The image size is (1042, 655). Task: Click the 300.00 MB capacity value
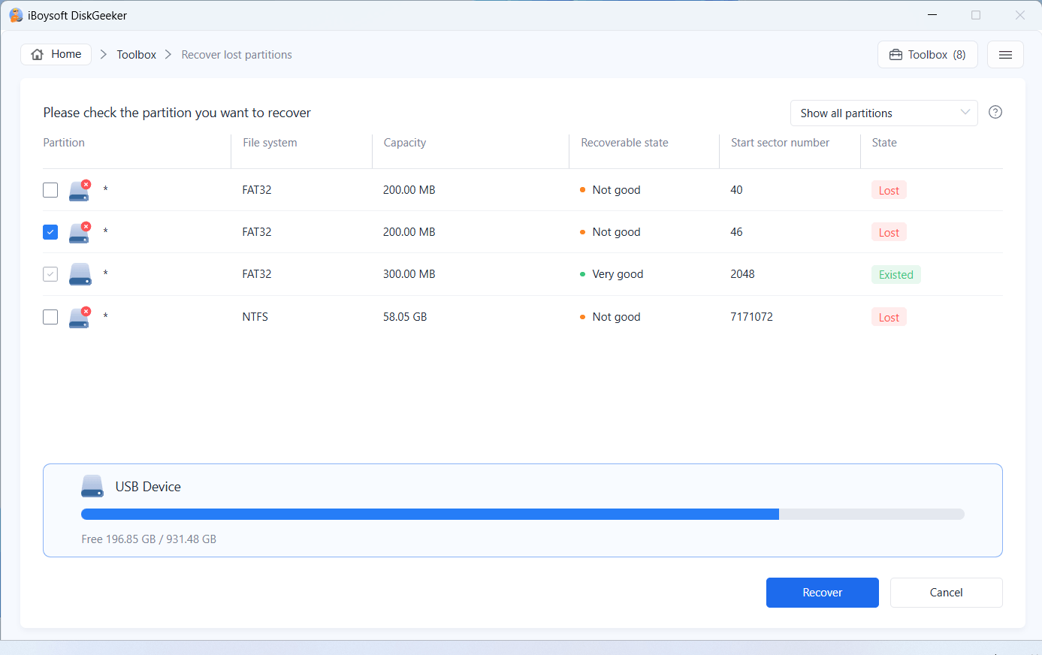(409, 274)
